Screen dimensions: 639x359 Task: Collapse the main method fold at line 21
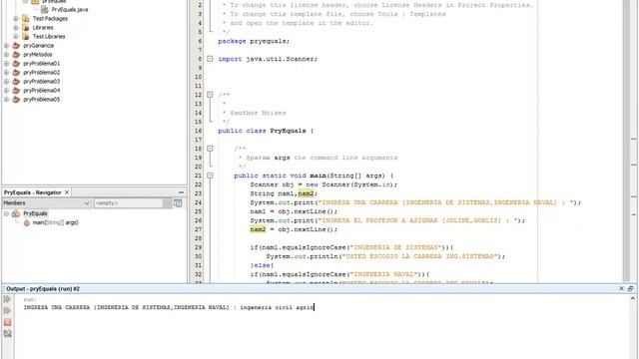point(210,176)
